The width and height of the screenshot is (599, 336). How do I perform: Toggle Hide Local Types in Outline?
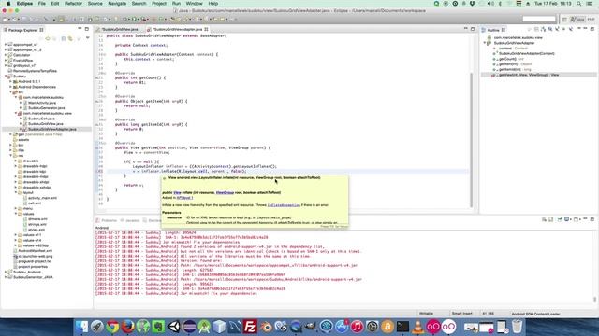click(571, 29)
